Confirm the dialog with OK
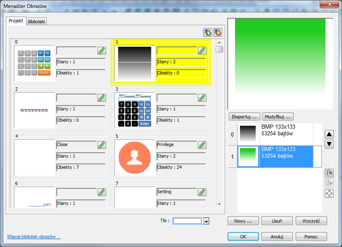 click(x=243, y=236)
